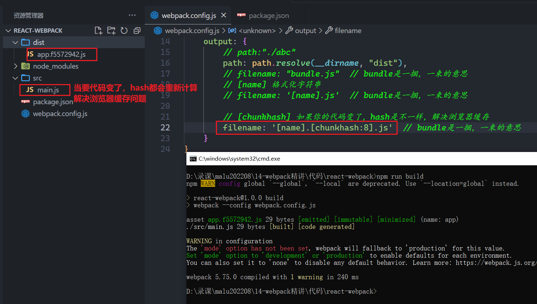537x304 pixels.
Task: Click the 'output: {' line of code
Action: point(225,41)
